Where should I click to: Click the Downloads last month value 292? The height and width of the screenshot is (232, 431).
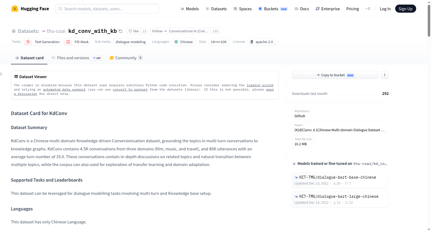point(385,94)
